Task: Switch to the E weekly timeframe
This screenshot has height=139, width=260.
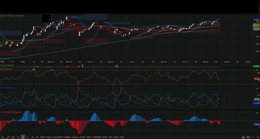Action: (x=28, y=137)
